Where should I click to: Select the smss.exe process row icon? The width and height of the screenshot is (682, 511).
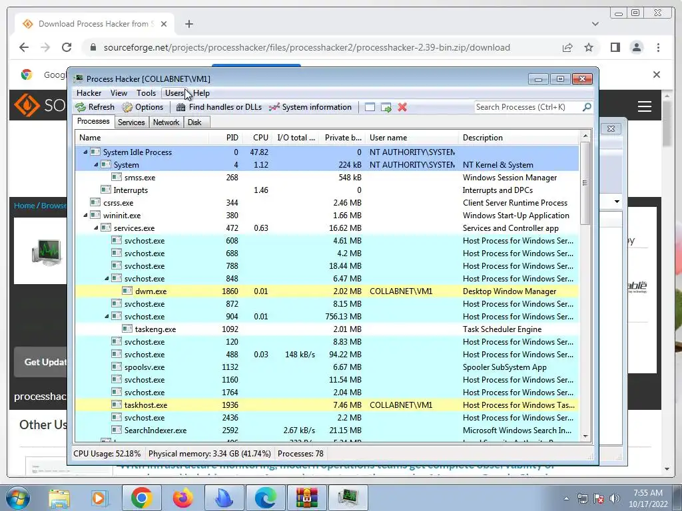point(116,177)
